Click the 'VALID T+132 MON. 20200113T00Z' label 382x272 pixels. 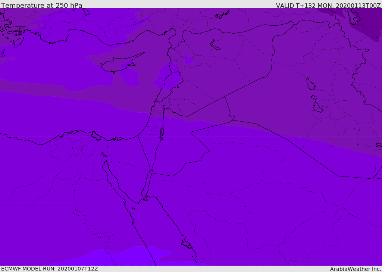pyautogui.click(x=328, y=5)
